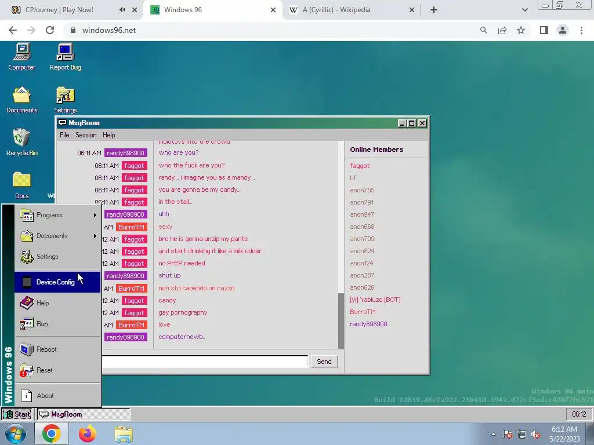The height and width of the screenshot is (445, 594).
Task: Click the 'shut up' chat message
Action: 169,275
